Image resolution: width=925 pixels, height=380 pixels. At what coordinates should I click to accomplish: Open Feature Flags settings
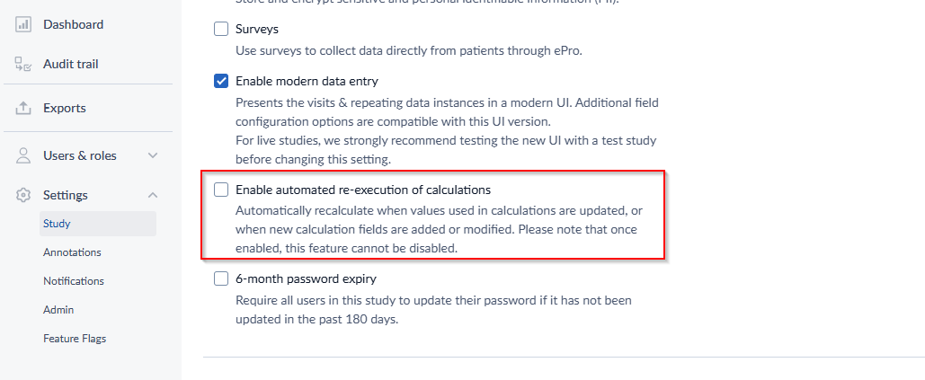coord(75,339)
